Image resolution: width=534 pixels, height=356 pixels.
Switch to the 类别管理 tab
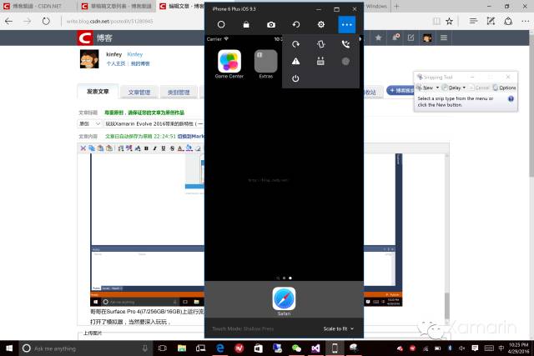click(x=178, y=93)
